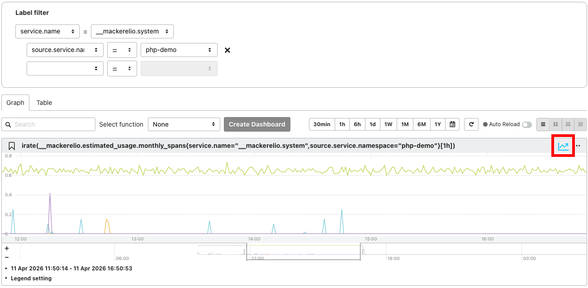This screenshot has width=588, height=288.
Task: Open the Select function None dropdown
Action: tap(184, 124)
